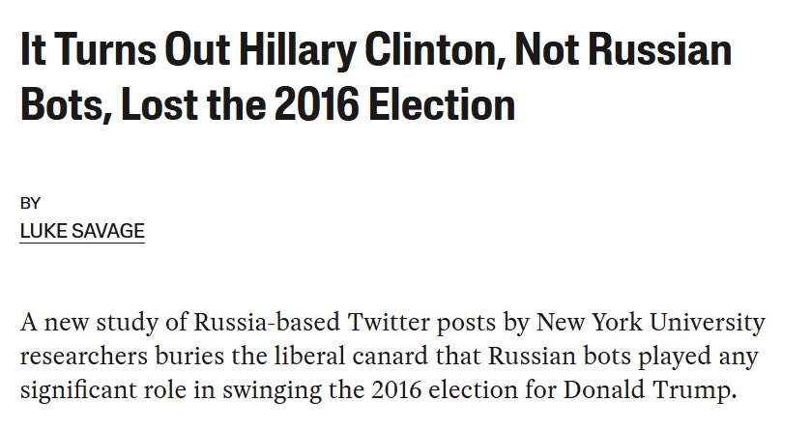Click 'Russia-based' in the summary
811x430 pixels.
267,322
